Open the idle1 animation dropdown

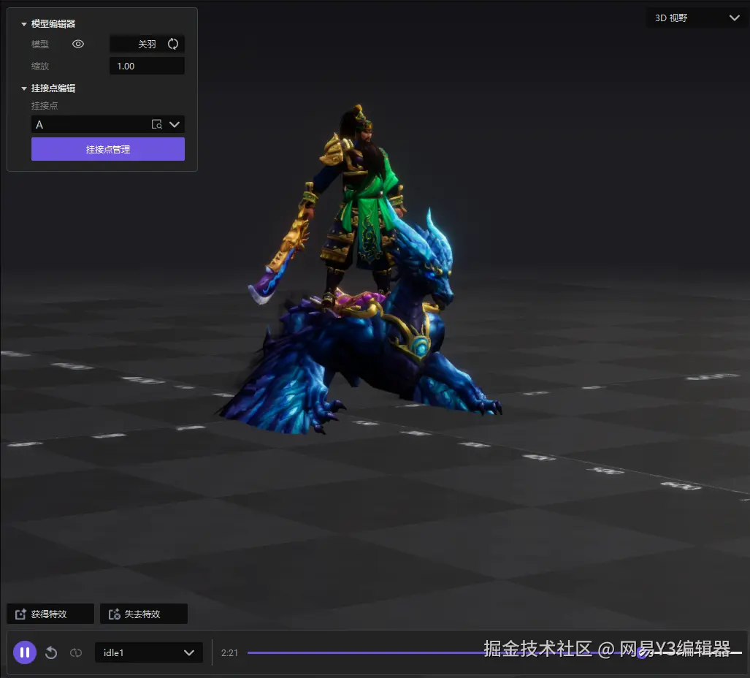(149, 652)
